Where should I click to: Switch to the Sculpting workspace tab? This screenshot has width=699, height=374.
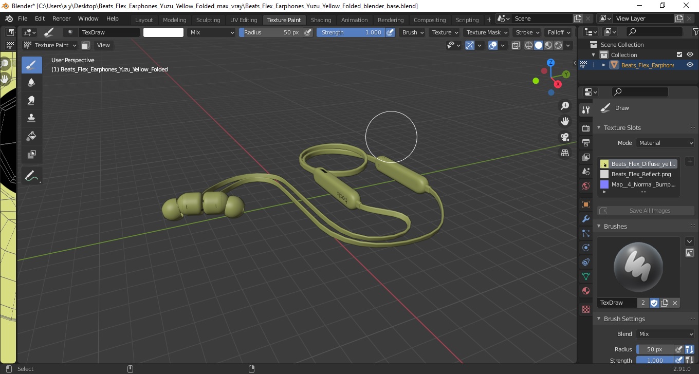[208, 20]
